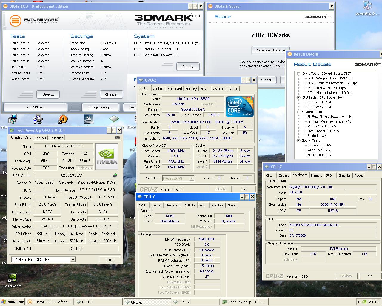Click the Futuremark orange logo in 3DMark03
This screenshot has height=306, width=382.
(15, 21)
